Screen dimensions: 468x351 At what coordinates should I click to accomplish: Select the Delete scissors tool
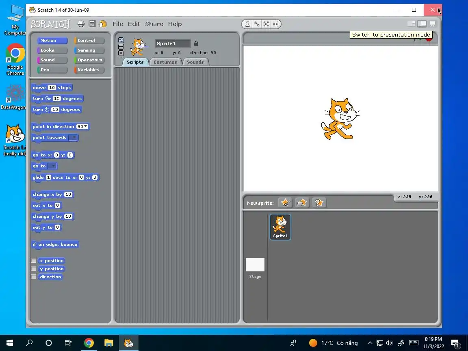(x=257, y=24)
